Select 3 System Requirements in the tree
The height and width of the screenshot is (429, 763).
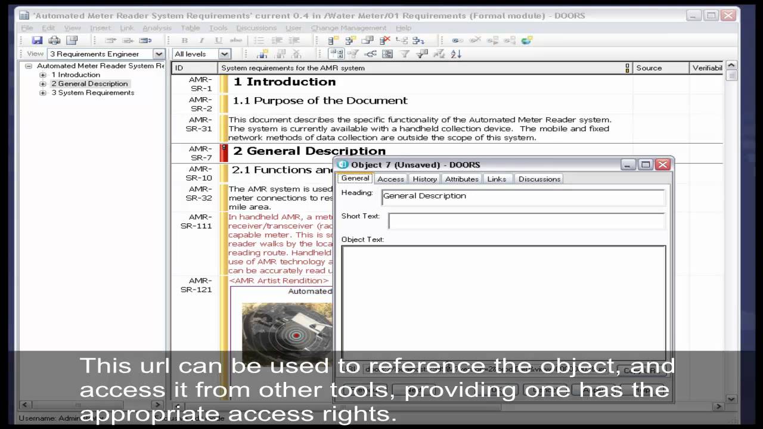[x=92, y=93]
